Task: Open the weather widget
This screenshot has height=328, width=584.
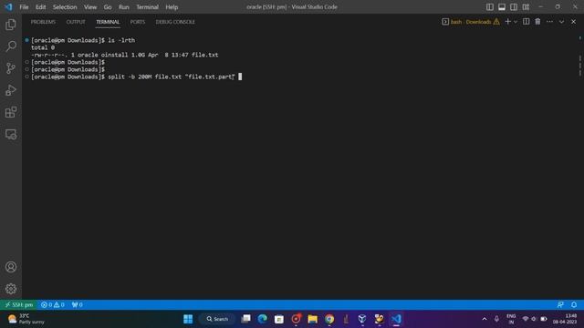Action: [x=26, y=319]
